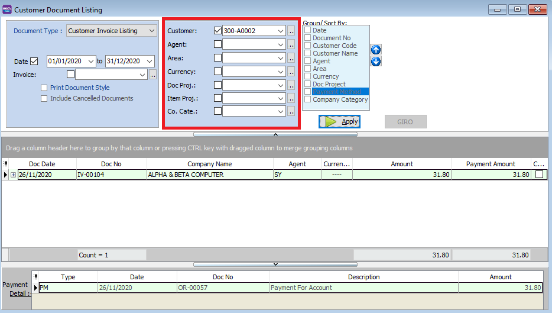Click the move up arrow icon
The image size is (552, 313).
pos(376,50)
